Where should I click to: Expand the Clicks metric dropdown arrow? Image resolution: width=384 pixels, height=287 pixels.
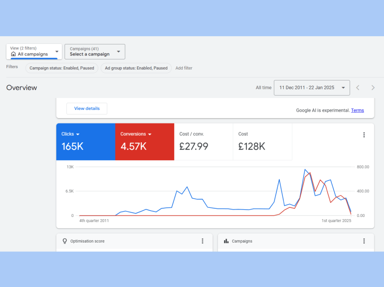pyautogui.click(x=78, y=134)
